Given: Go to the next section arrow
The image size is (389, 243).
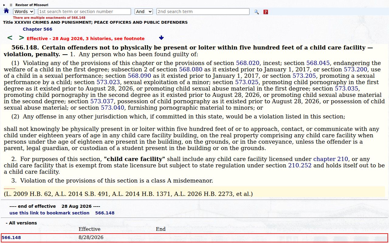Looking at the screenshot, I should click(x=21, y=38).
